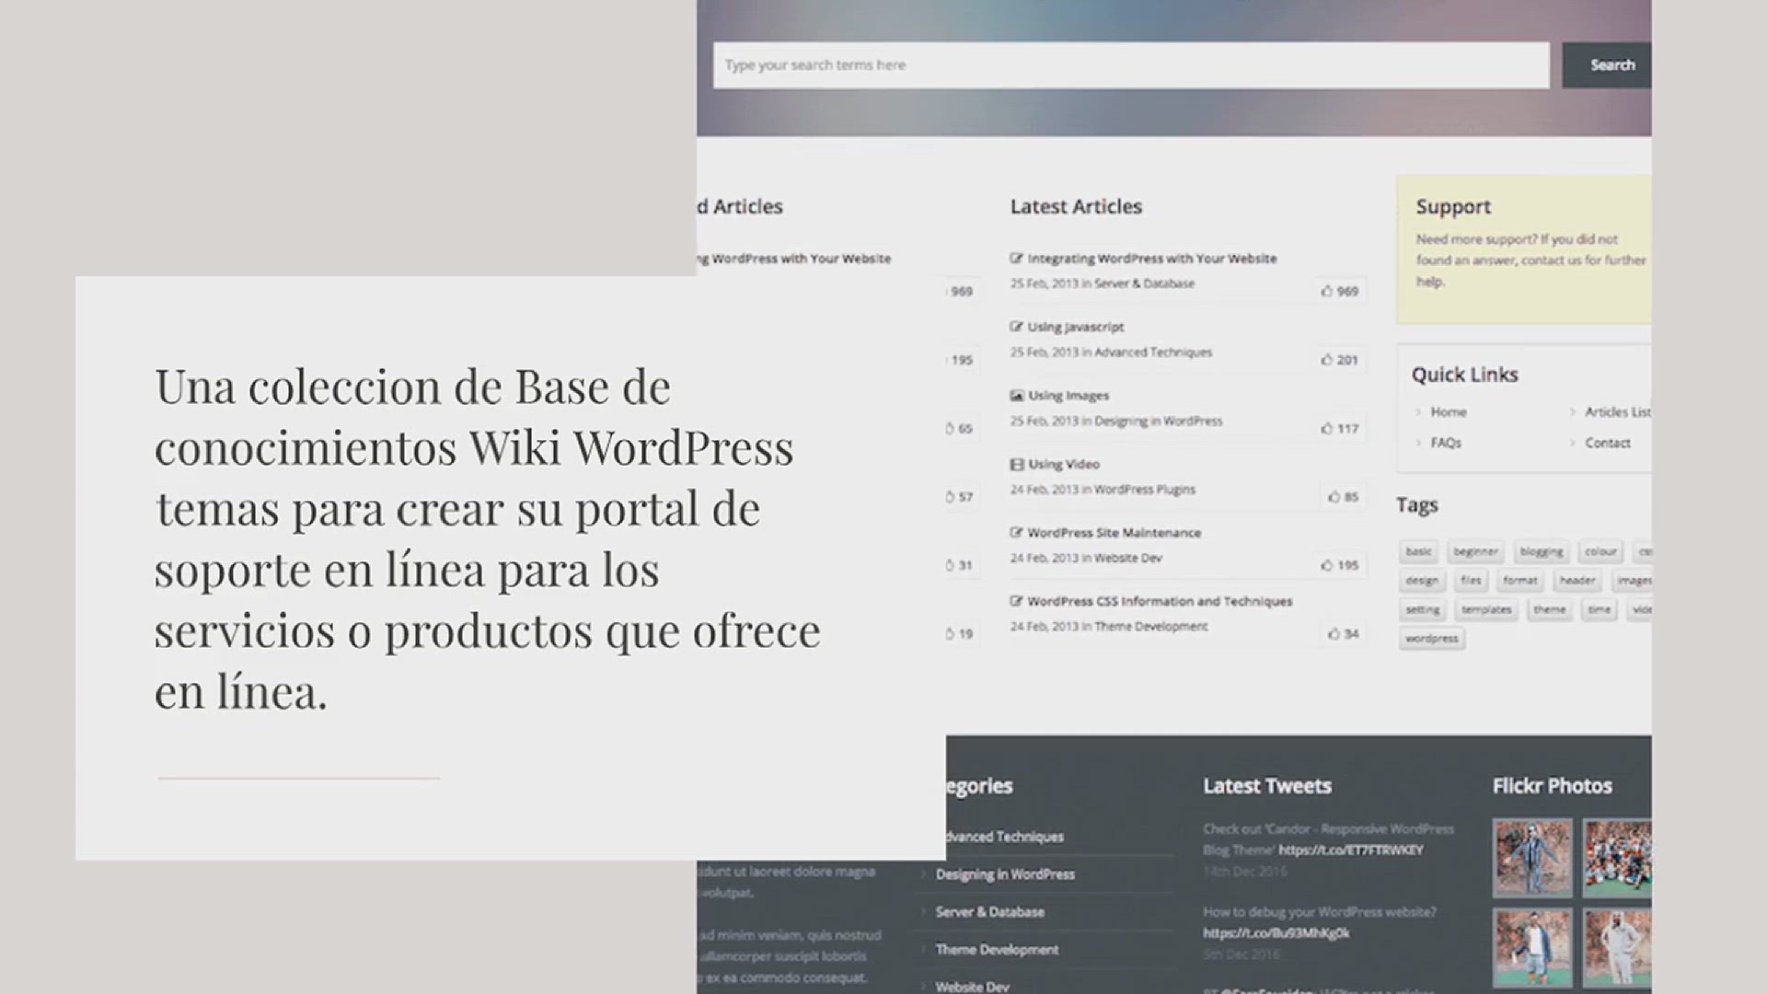Viewport: 1767px width, 994px height.
Task: Click the film icon beside Using Video
Action: [x=1016, y=465]
